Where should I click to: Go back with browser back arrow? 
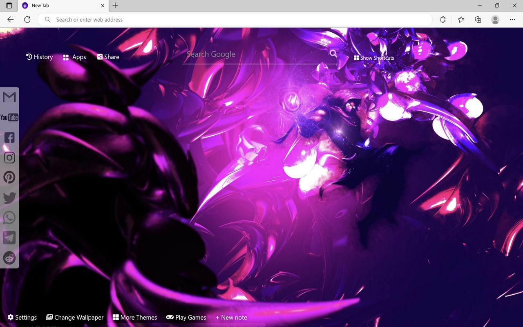[x=11, y=20]
